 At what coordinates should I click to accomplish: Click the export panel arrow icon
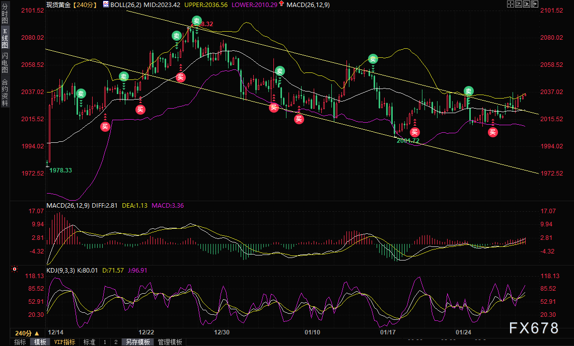[x=534, y=4]
